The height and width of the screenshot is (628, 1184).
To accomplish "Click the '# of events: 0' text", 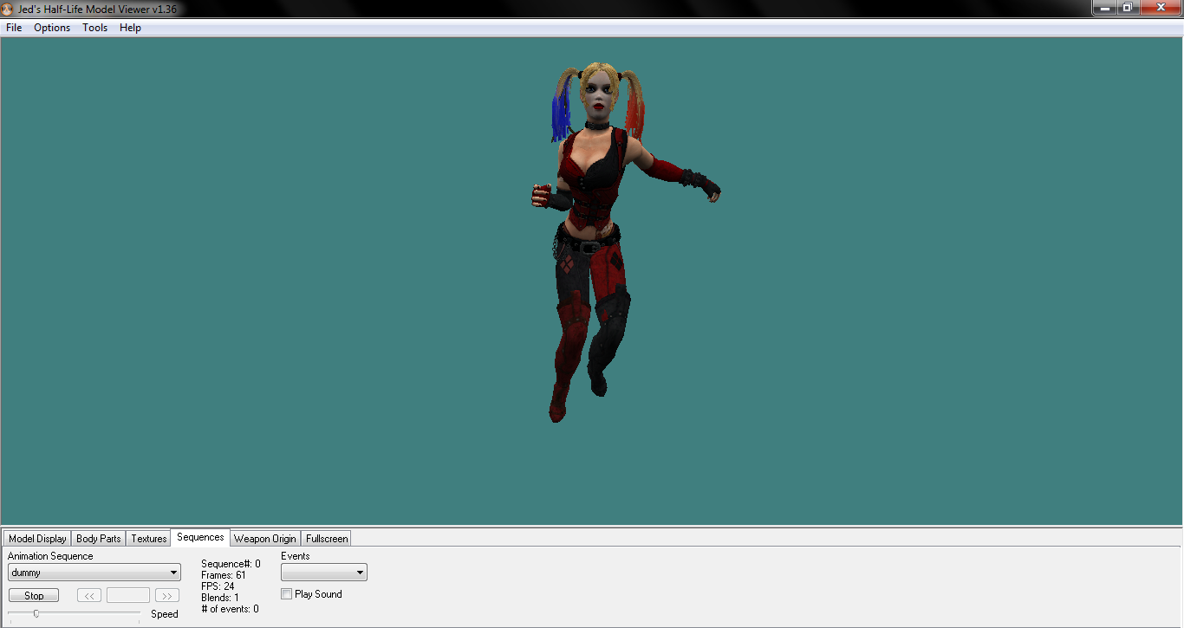I will pyautogui.click(x=230, y=609).
